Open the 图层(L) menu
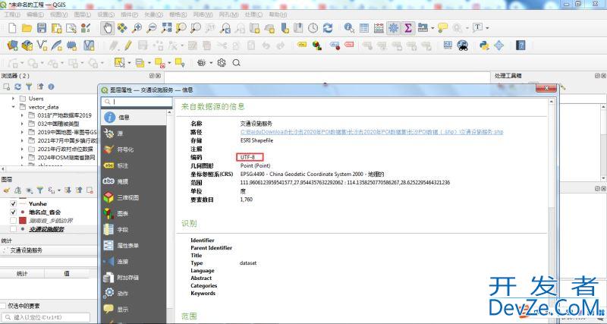The width and height of the screenshot is (607, 324). (82, 14)
